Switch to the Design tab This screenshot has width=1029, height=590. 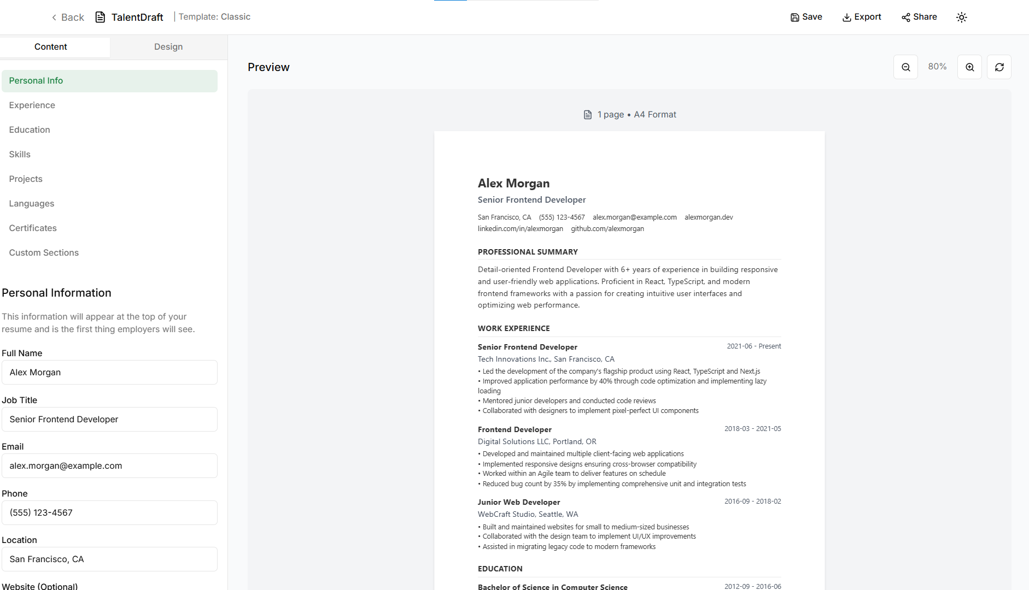click(168, 47)
